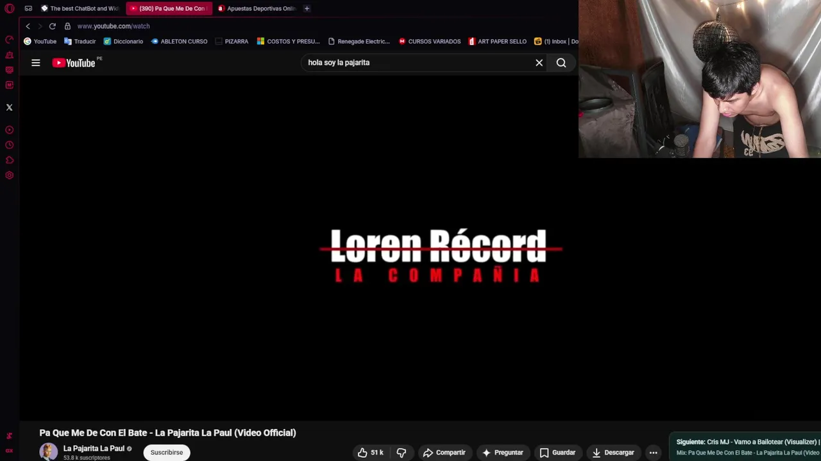This screenshot has height=461, width=821.
Task: Download video with Descargar
Action: click(x=613, y=453)
